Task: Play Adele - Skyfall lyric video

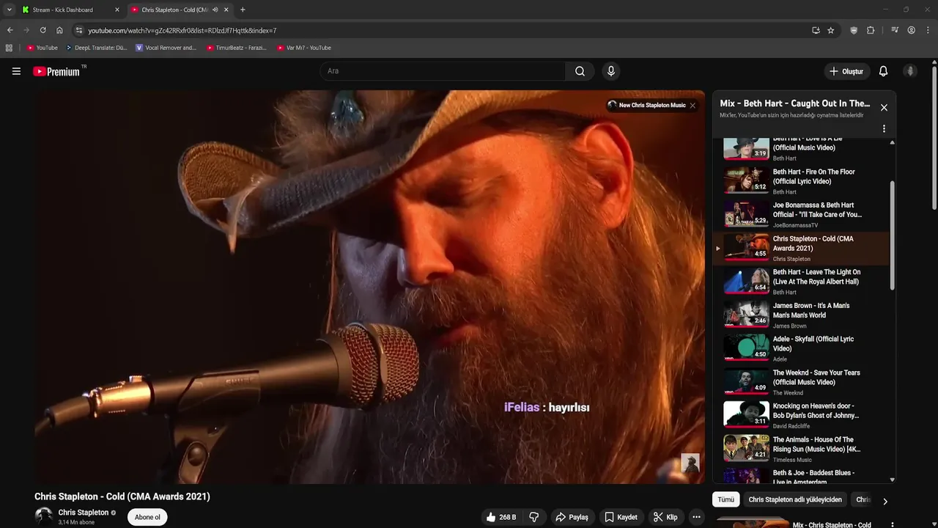Action: click(802, 348)
